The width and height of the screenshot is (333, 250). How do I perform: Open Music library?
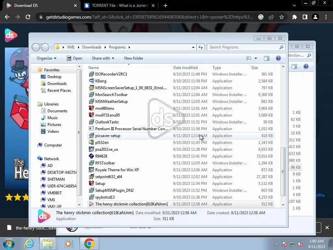click(52, 118)
